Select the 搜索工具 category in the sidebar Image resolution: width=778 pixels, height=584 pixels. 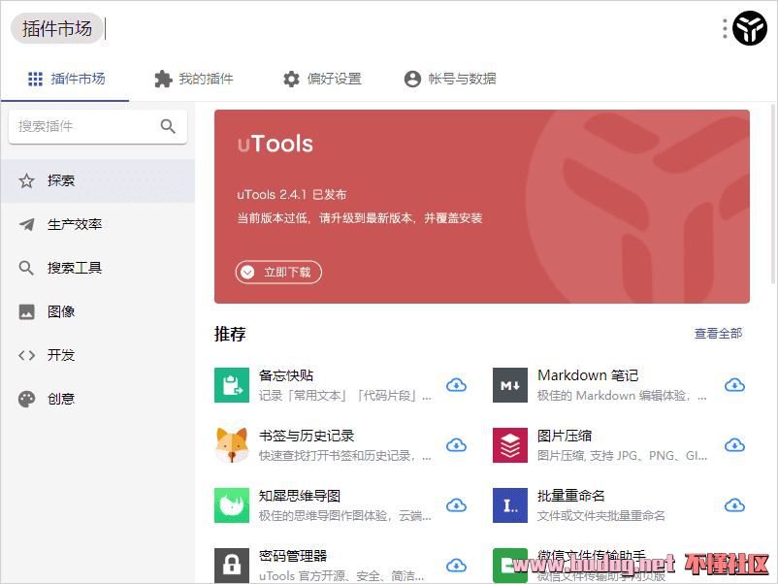pos(98,268)
